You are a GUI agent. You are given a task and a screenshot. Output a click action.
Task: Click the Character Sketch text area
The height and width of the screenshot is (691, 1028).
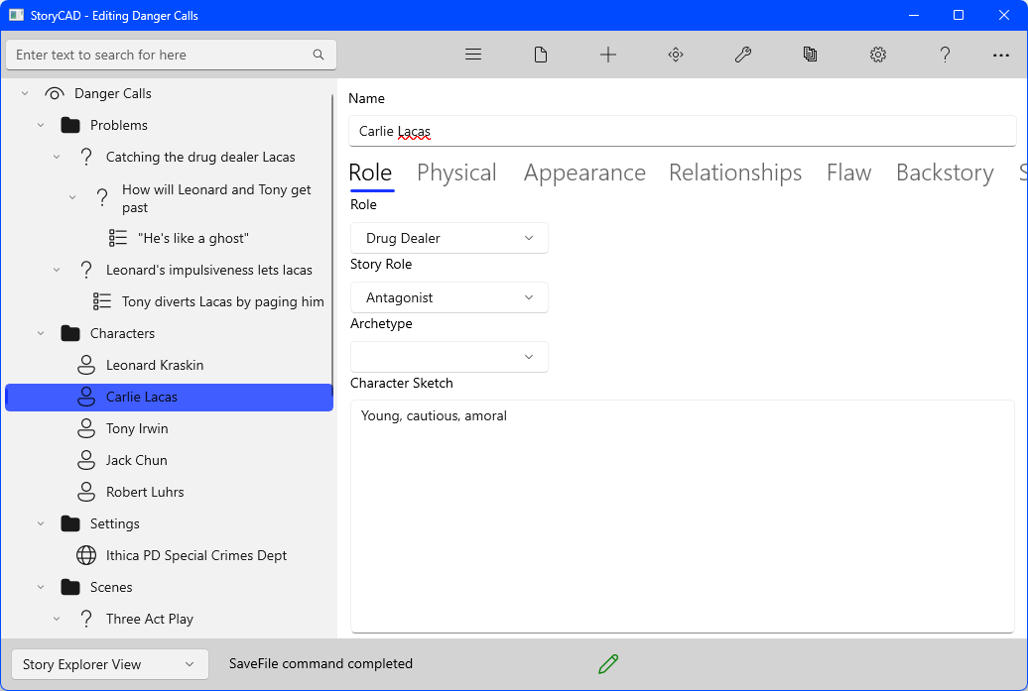click(x=683, y=516)
